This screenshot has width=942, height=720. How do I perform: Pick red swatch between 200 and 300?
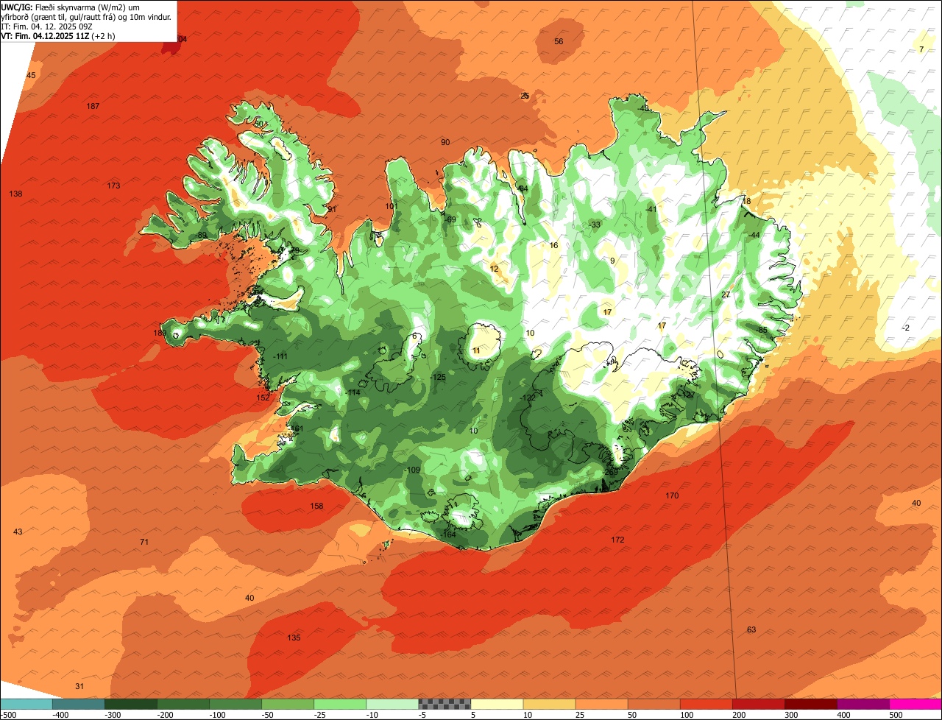tap(758, 704)
